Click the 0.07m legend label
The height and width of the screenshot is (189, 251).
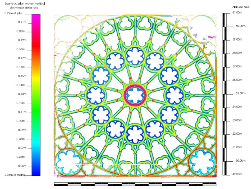coord(22,148)
